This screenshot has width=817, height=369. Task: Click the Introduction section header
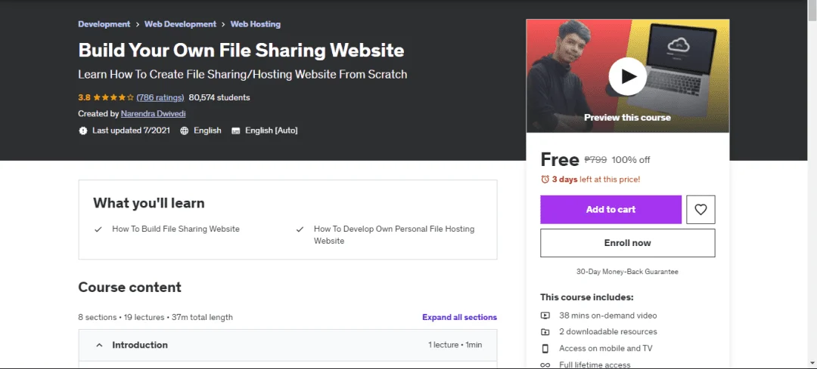pyautogui.click(x=287, y=345)
